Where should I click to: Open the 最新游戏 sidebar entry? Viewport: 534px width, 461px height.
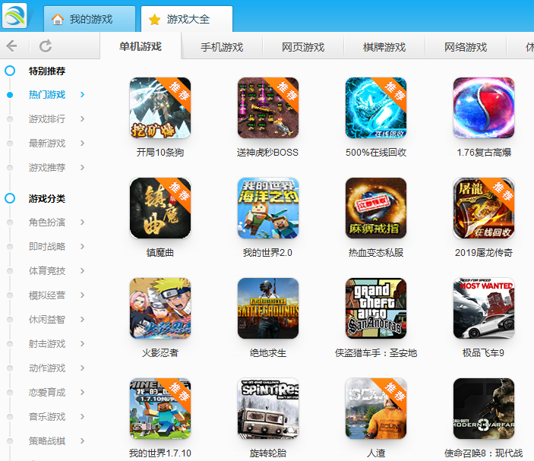[47, 144]
